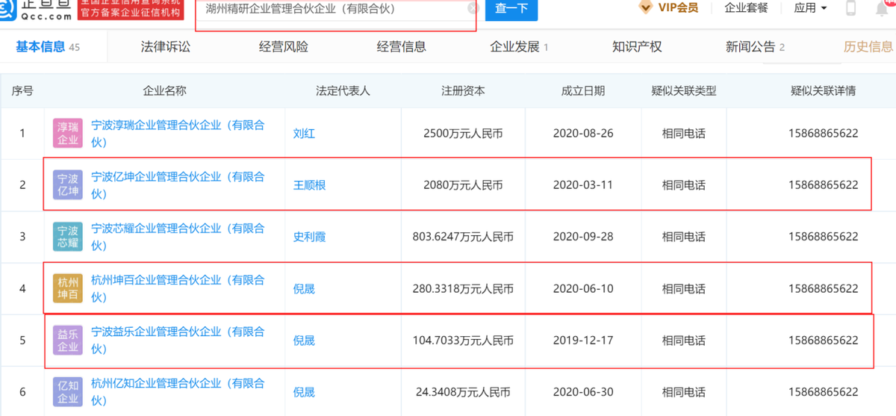The image size is (896, 416).
Task: Select founding date 2020-09-28
Action: 582,237
